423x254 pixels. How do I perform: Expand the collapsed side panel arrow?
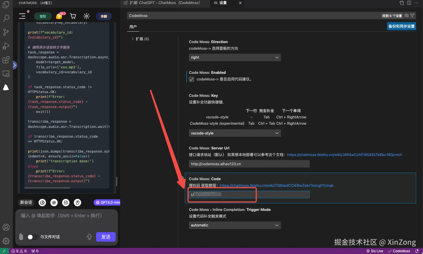coord(15,66)
